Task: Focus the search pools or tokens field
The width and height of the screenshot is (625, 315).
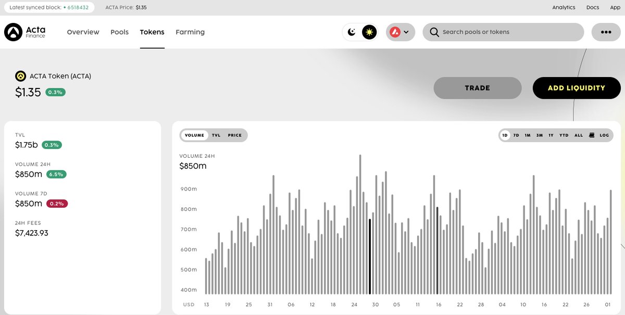Action: click(x=503, y=32)
